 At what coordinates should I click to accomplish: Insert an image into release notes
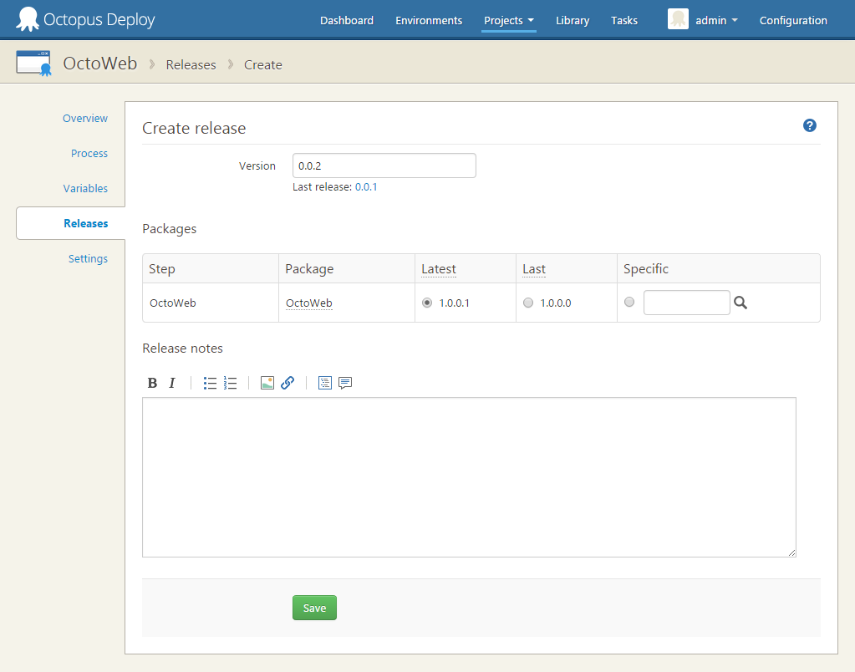point(267,383)
